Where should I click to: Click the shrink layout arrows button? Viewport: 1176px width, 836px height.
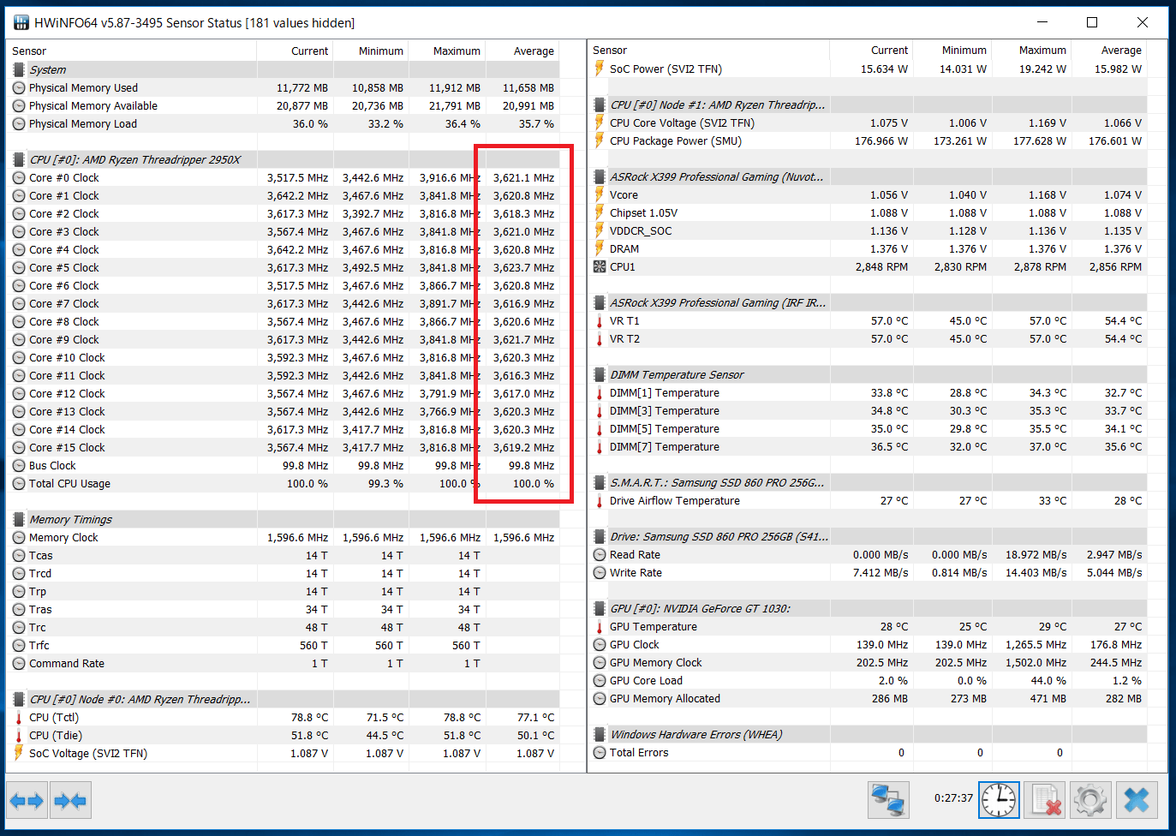[70, 801]
